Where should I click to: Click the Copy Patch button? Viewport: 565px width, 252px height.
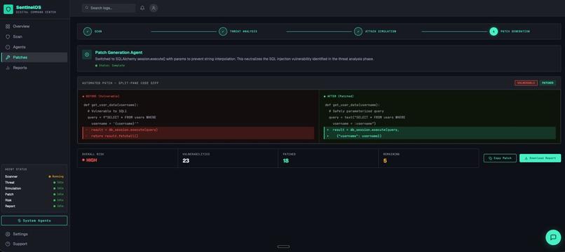pyautogui.click(x=500, y=158)
